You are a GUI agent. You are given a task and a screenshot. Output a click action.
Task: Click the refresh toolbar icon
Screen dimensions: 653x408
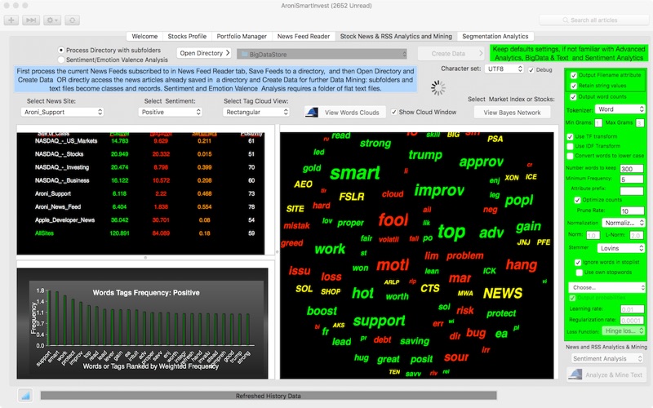pyautogui.click(x=73, y=20)
